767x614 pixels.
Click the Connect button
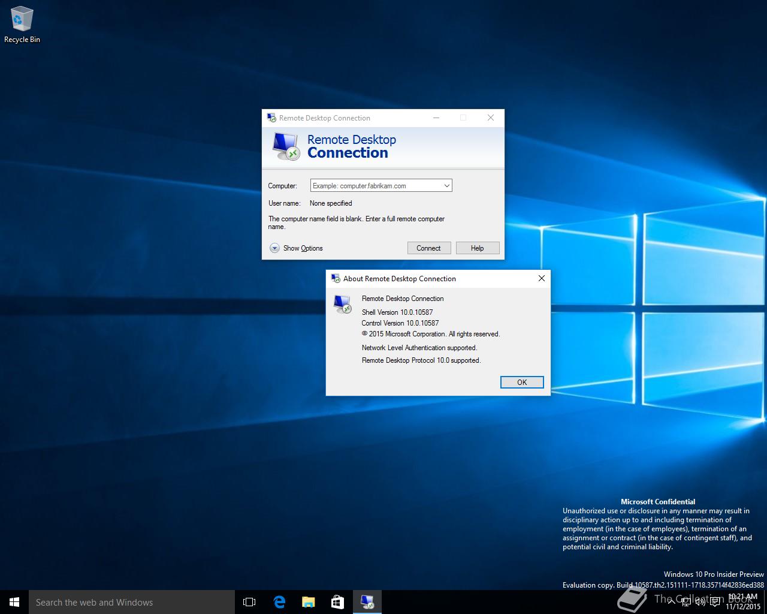[429, 248]
